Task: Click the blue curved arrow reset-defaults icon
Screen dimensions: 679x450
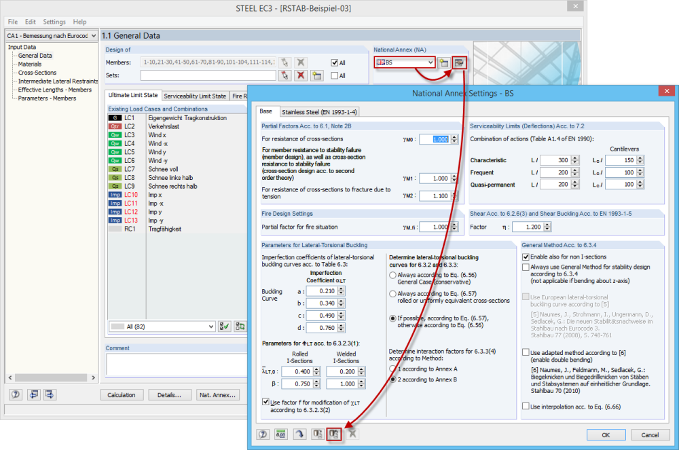Action: (x=299, y=434)
